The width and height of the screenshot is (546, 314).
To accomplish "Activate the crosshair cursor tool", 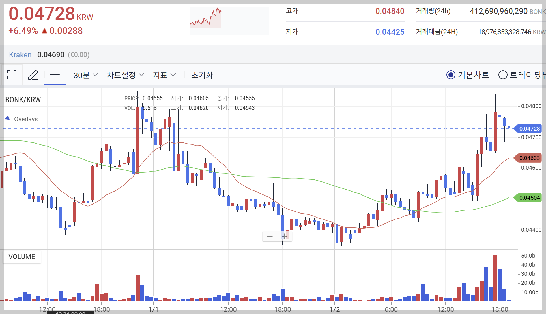I will point(55,75).
